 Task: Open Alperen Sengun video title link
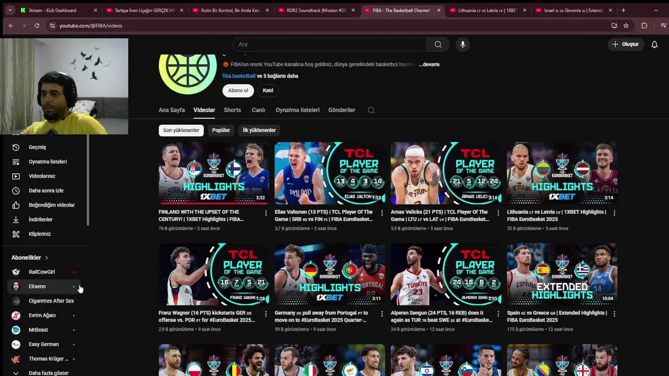(441, 316)
